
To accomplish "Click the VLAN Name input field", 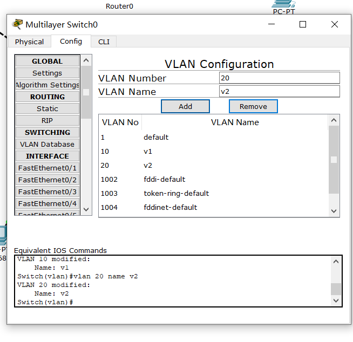I will 280,91.
